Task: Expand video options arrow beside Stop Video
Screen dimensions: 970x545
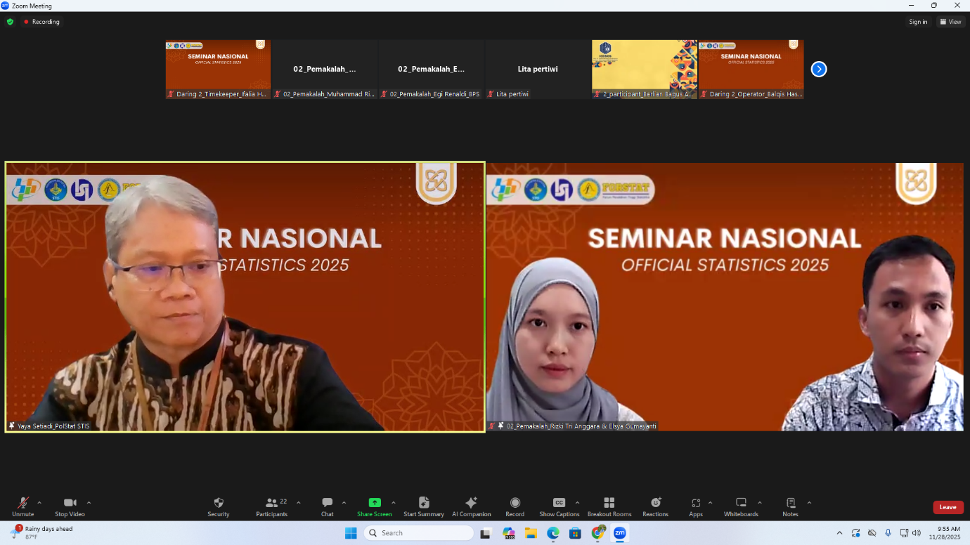Action: [x=89, y=503]
